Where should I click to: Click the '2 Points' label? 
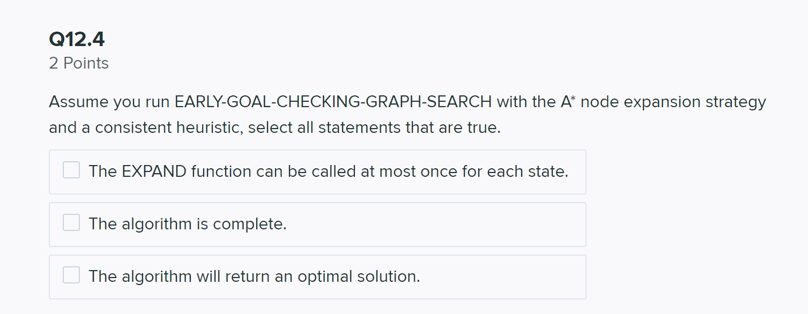coord(79,63)
